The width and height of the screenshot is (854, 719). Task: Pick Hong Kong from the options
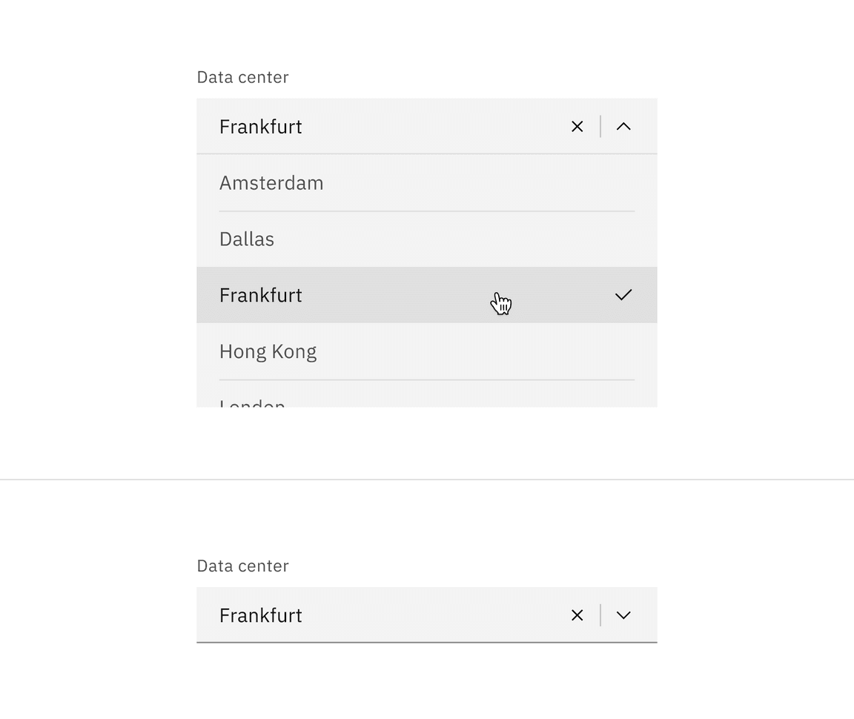tap(426, 351)
